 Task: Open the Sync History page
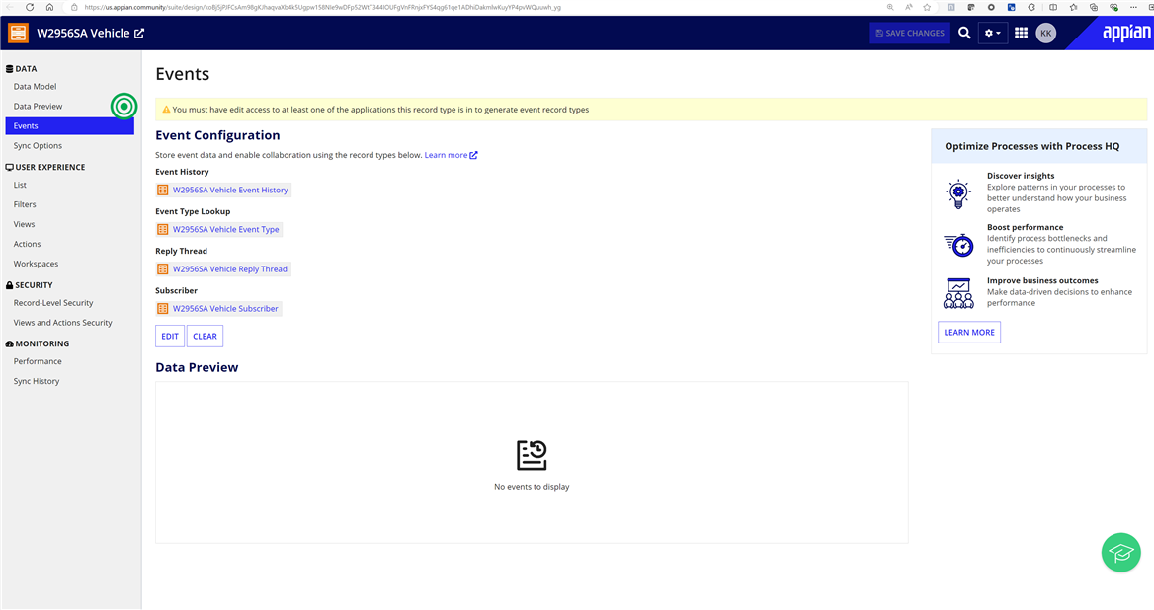click(36, 381)
